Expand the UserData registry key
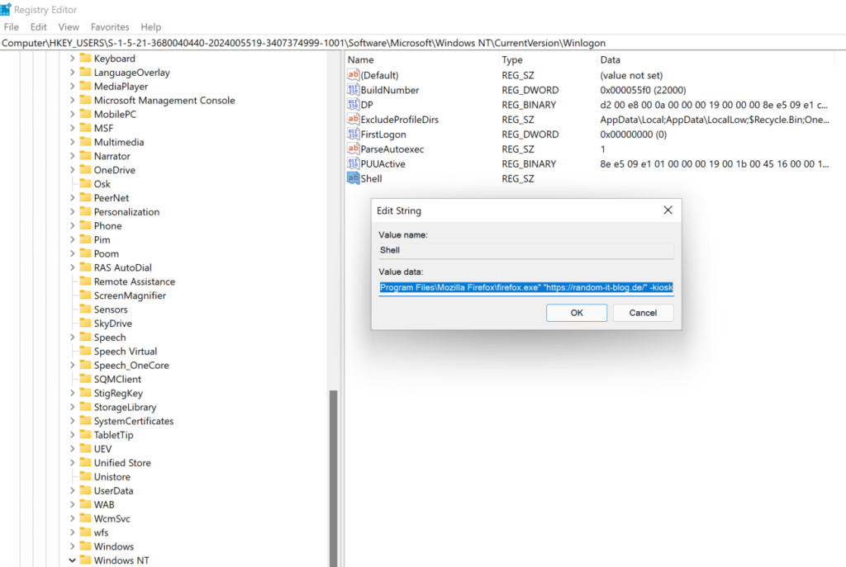Screen dimensions: 846x567 pyautogui.click(x=73, y=490)
